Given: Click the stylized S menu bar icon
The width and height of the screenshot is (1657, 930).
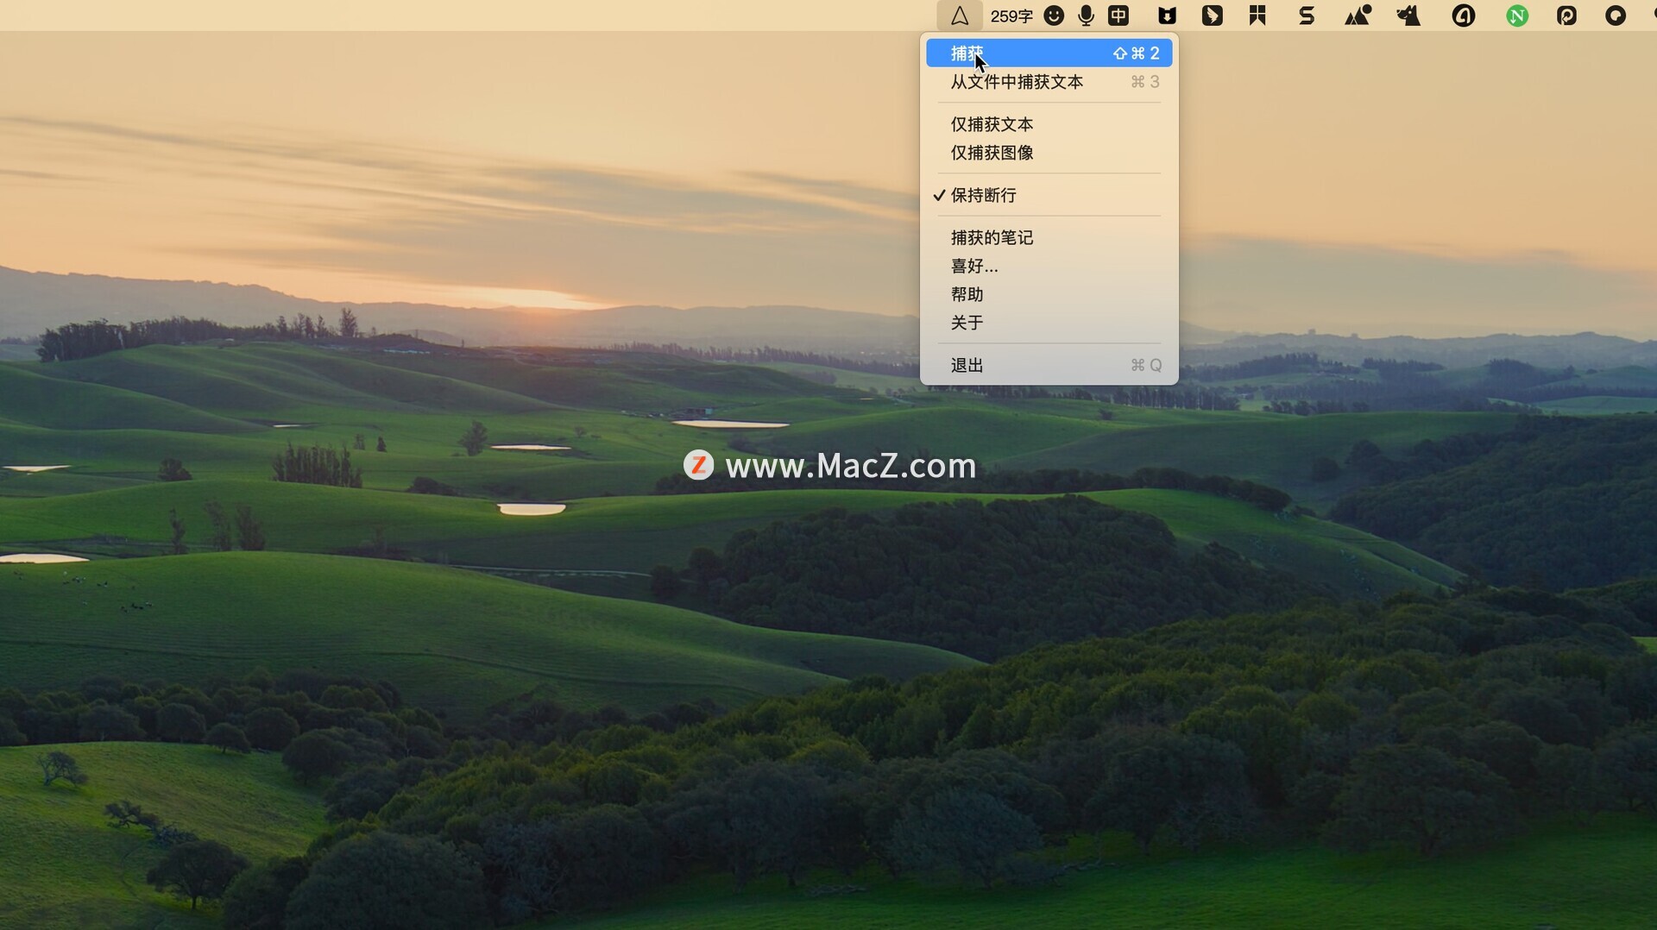Looking at the screenshot, I should pos(1307,16).
